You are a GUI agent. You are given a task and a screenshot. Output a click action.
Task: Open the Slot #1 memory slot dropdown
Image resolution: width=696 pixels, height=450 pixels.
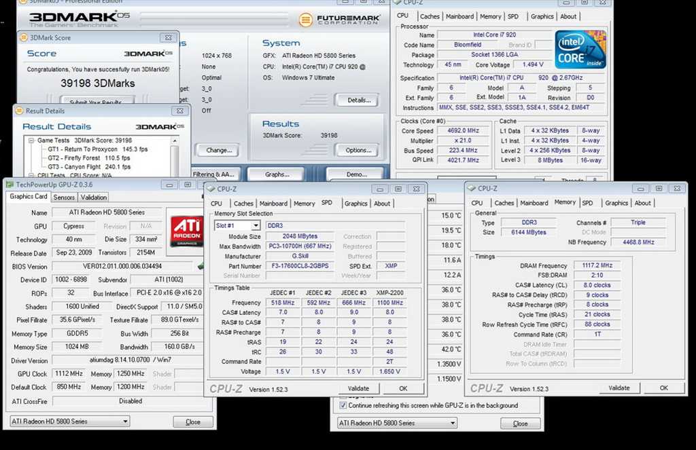coord(256,225)
